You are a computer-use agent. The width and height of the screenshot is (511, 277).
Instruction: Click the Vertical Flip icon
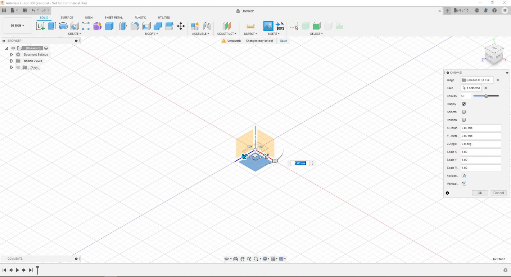(464, 184)
